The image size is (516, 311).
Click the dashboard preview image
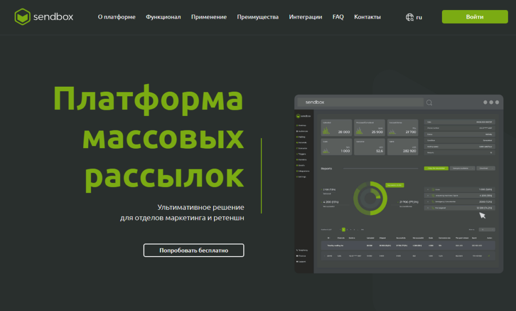(x=399, y=184)
